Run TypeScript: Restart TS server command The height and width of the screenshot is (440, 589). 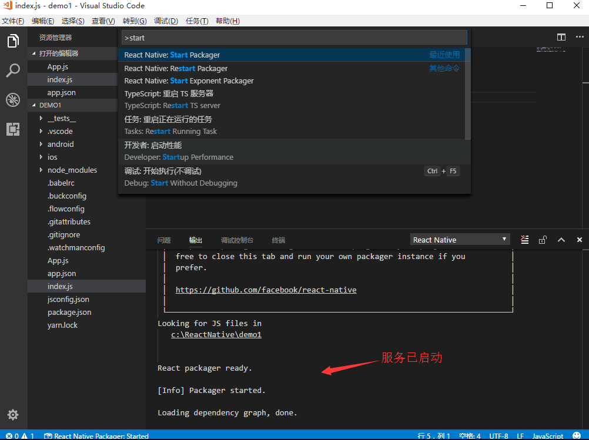point(292,99)
